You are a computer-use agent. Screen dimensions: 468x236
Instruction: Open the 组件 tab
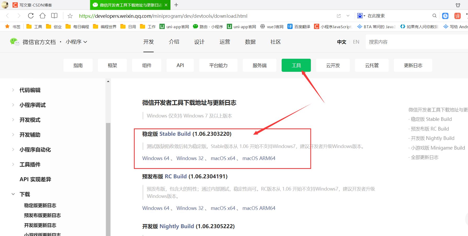click(147, 65)
